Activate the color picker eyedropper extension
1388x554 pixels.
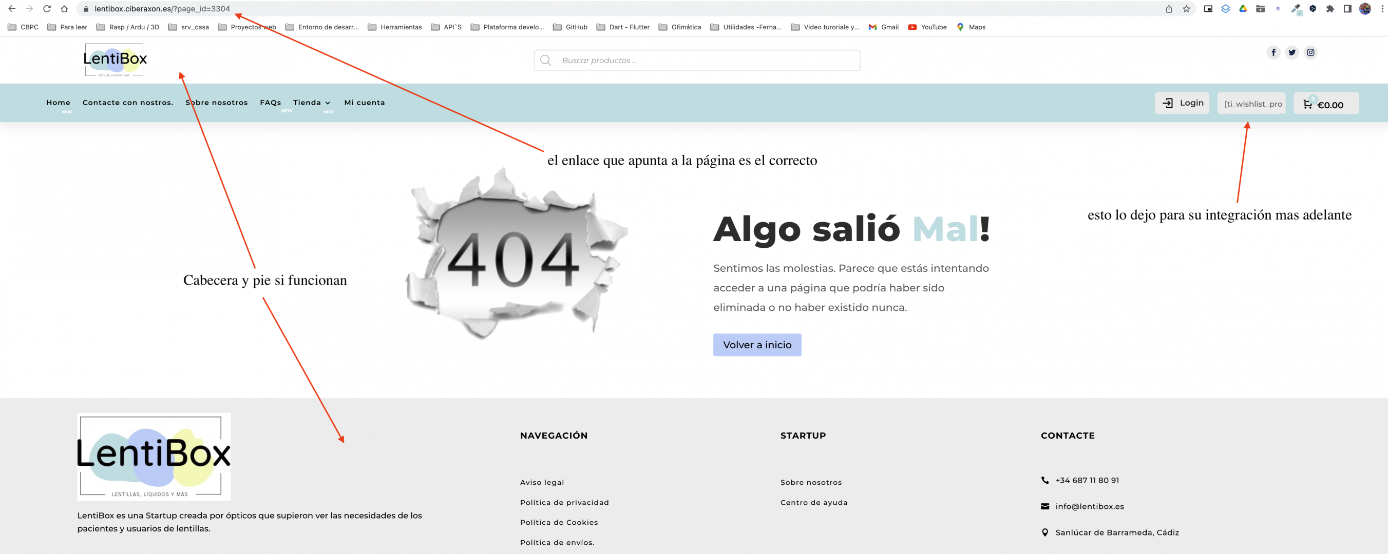point(1296,9)
